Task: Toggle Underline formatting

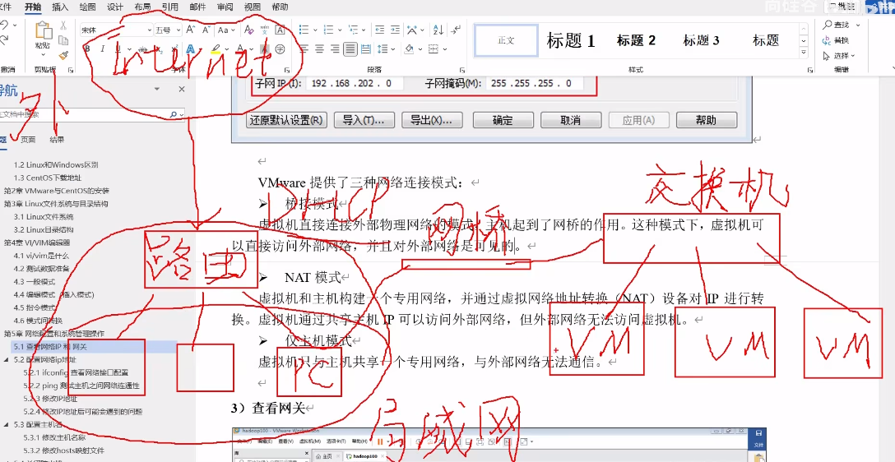Action: (118, 49)
